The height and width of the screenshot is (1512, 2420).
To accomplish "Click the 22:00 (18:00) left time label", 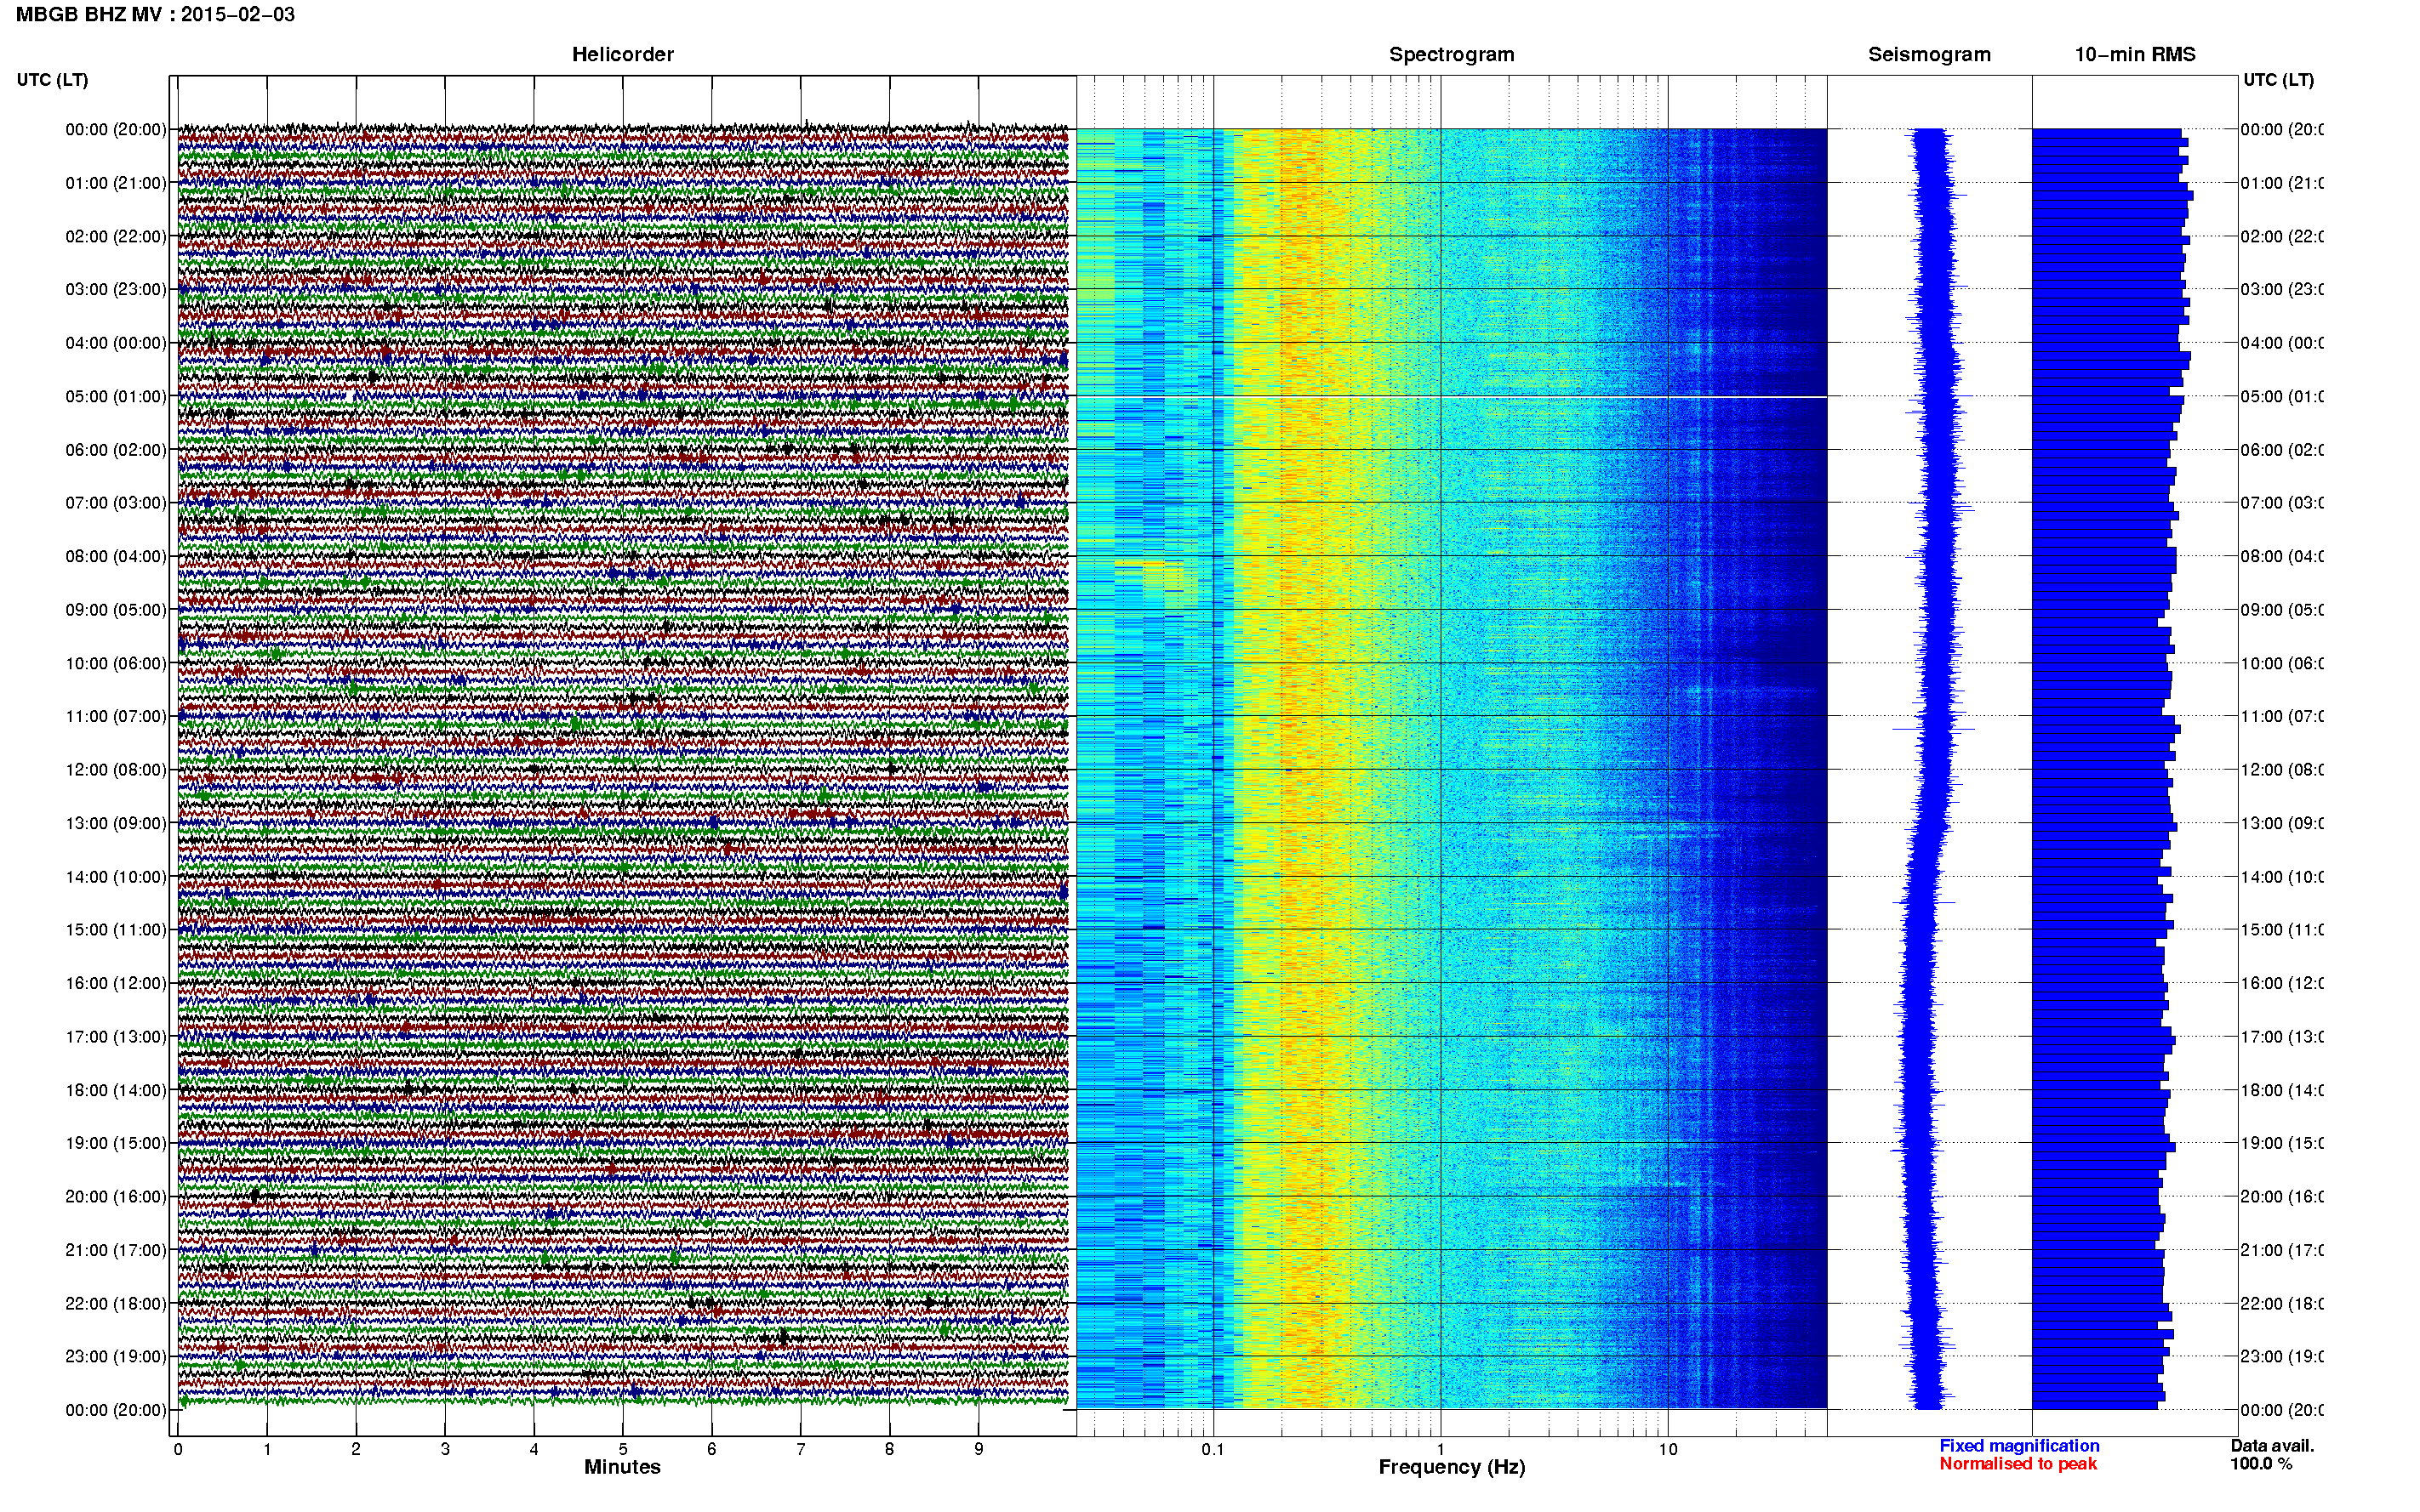I will pos(116,1303).
